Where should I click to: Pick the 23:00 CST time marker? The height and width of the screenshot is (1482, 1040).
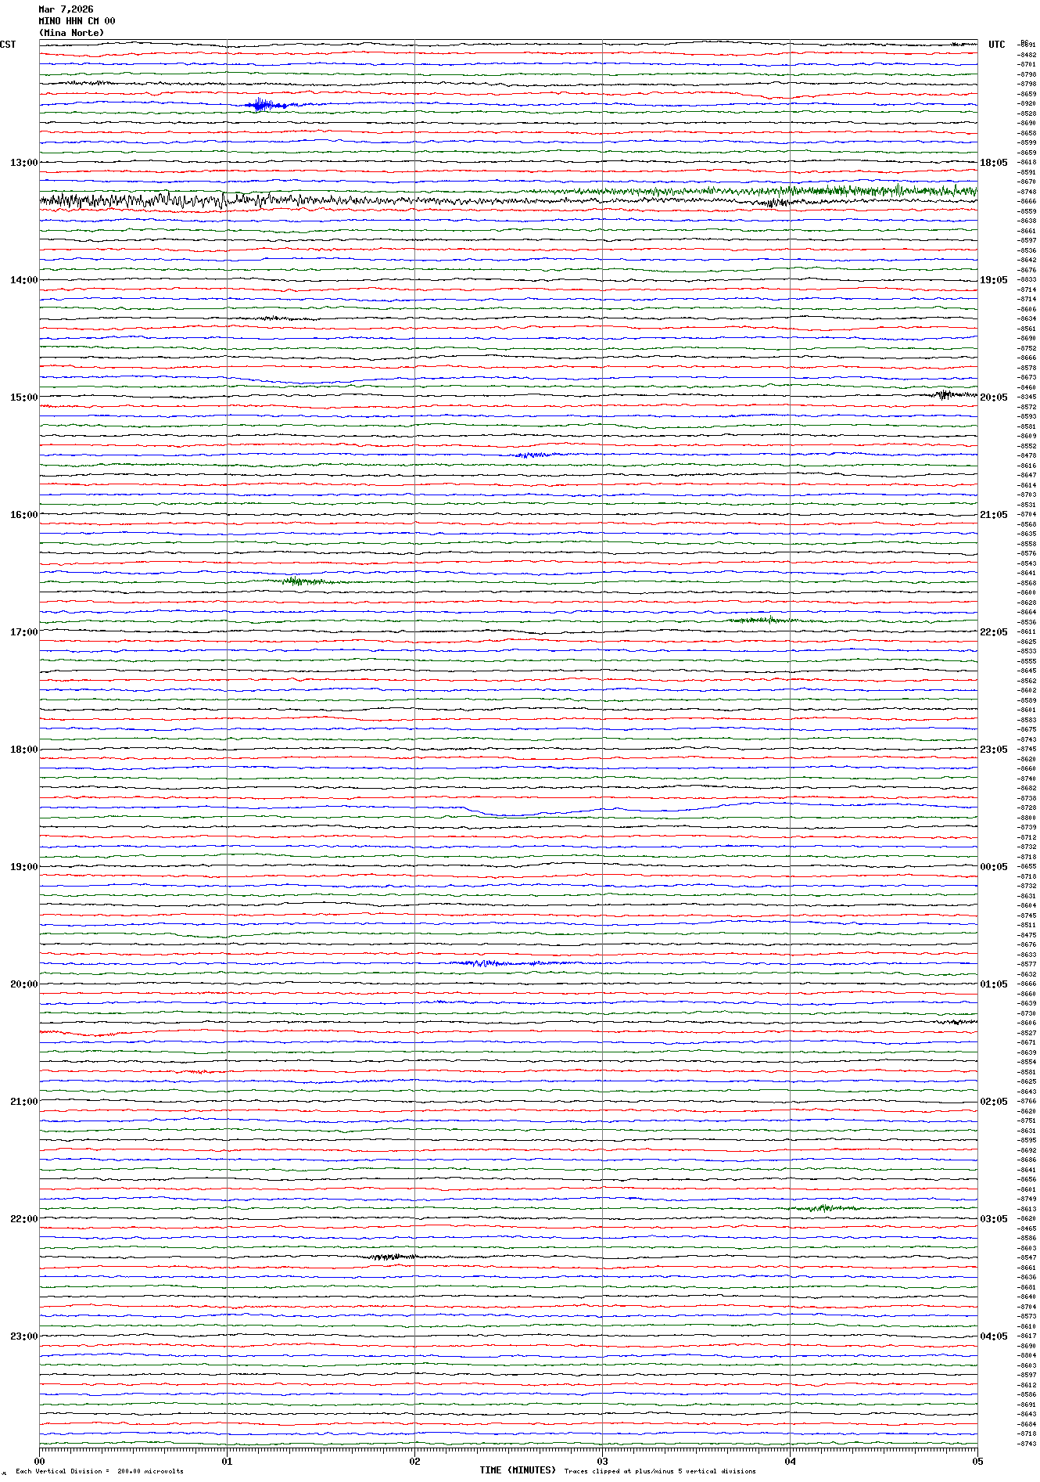[23, 1336]
